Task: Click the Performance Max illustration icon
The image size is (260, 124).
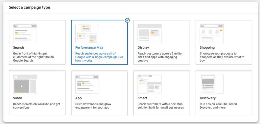Action: pyautogui.click(x=87, y=34)
